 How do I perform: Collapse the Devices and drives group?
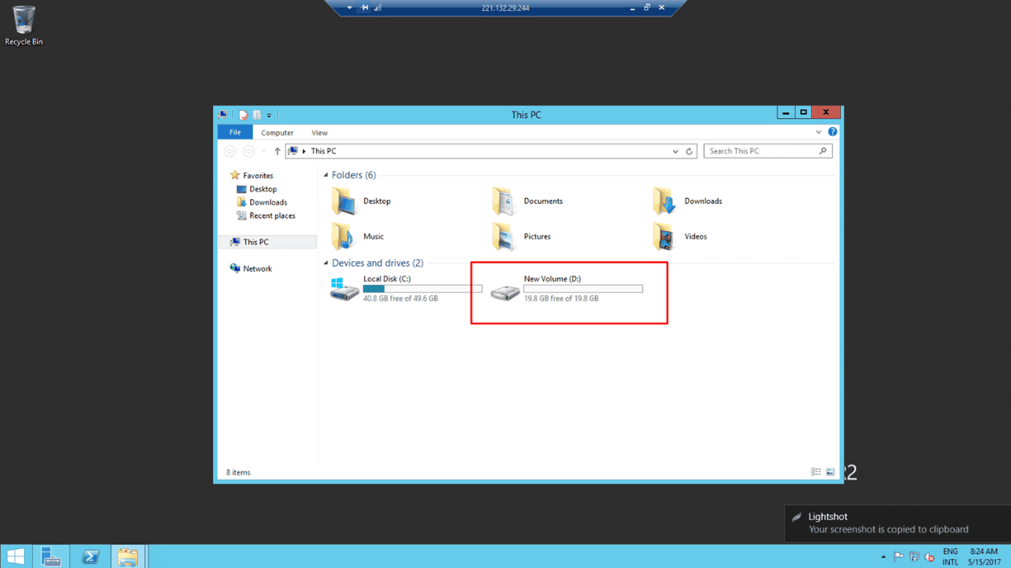pyautogui.click(x=326, y=263)
